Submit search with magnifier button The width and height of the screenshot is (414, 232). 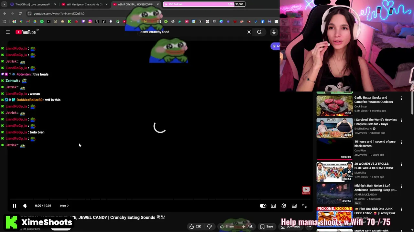pyautogui.click(x=259, y=32)
